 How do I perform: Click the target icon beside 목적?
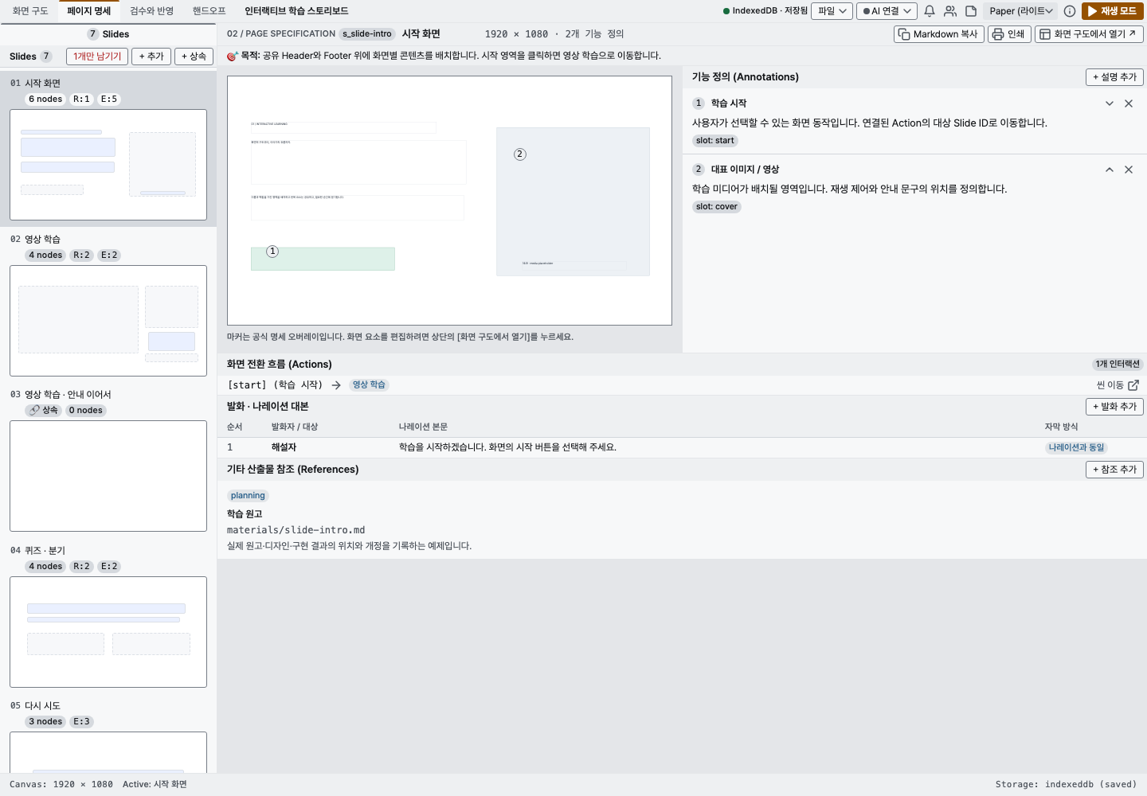233,56
